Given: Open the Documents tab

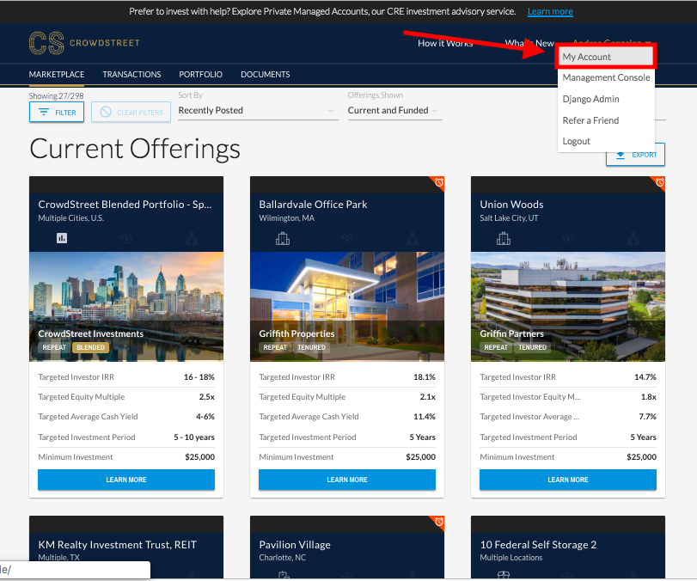Looking at the screenshot, I should 266,74.
